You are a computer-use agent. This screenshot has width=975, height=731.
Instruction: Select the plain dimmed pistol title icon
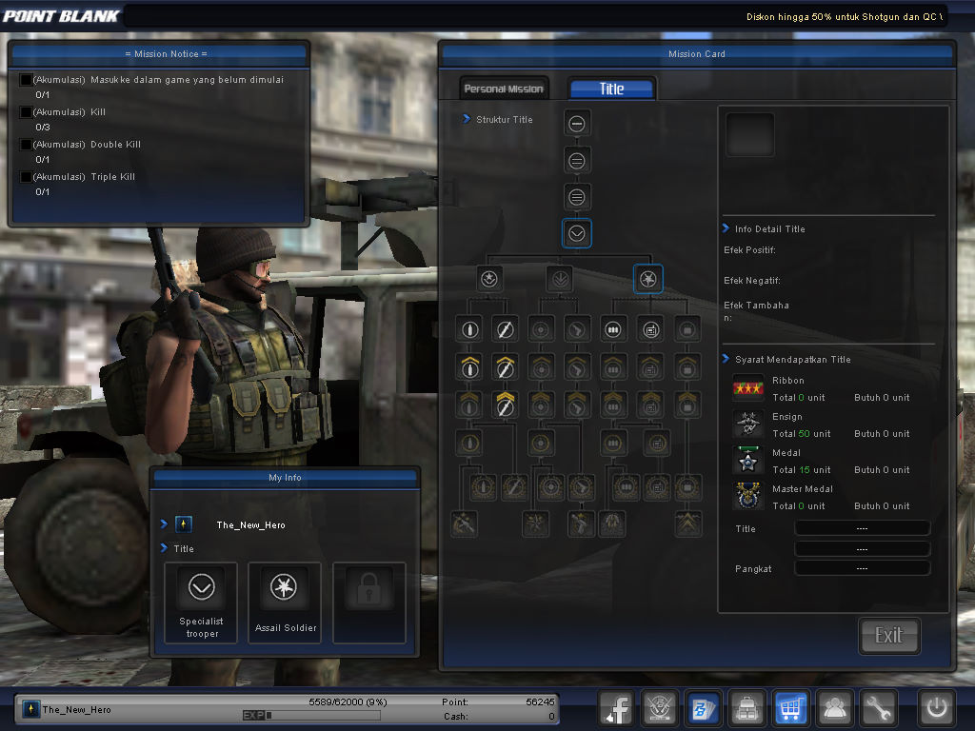pos(576,329)
